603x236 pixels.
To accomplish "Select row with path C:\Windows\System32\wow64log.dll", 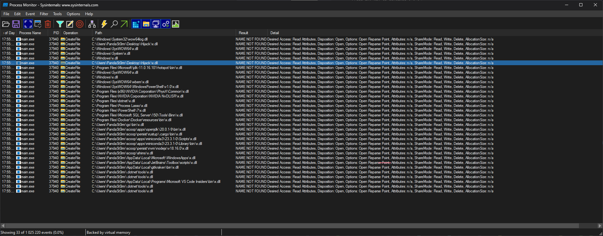I will (x=301, y=39).
